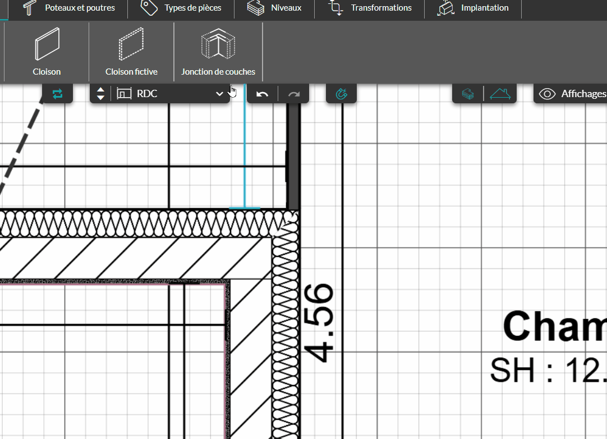The width and height of the screenshot is (607, 439).
Task: Open the Types de pièces tab
Action: coord(181,8)
